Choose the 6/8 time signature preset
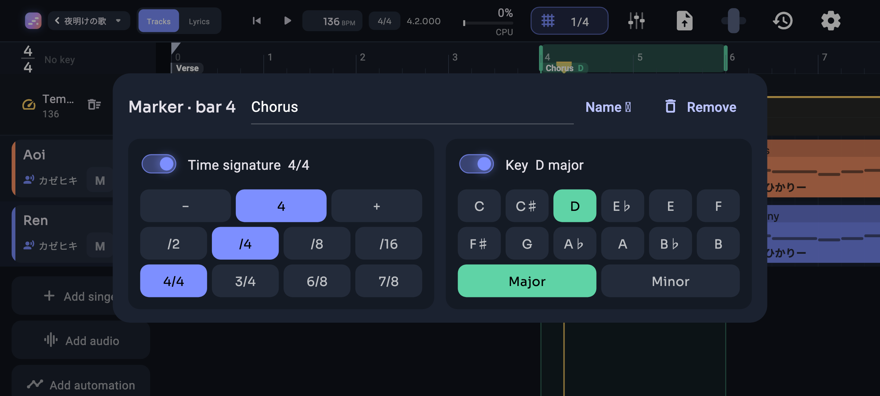This screenshot has width=880, height=396. click(x=317, y=281)
